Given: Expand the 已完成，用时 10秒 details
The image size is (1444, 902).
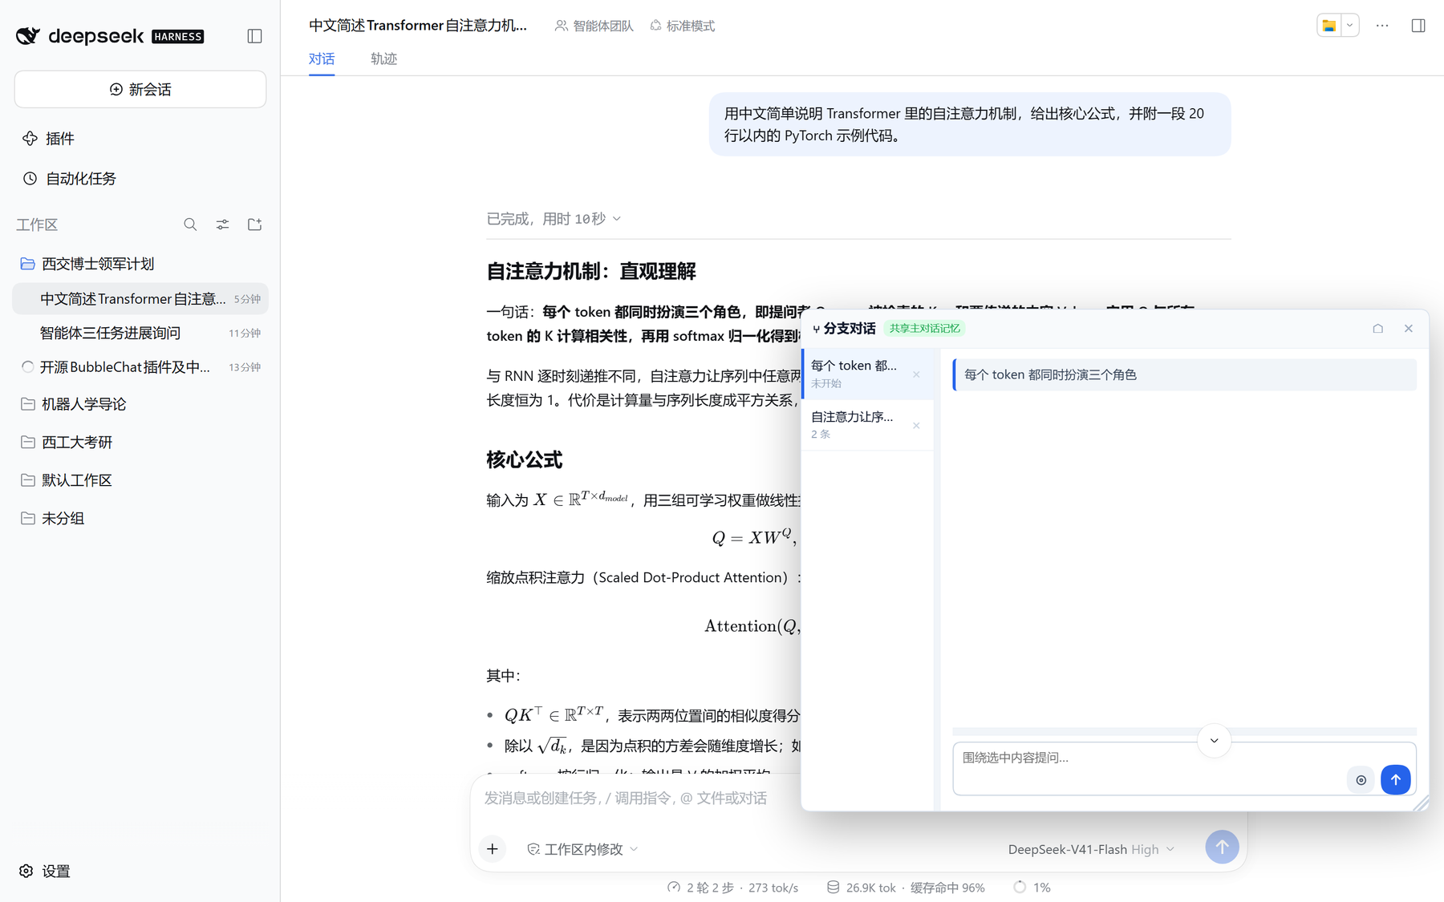Looking at the screenshot, I should pyautogui.click(x=554, y=219).
